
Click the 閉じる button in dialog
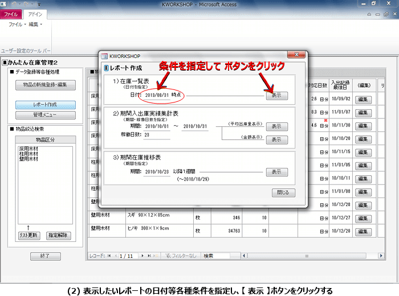tap(283, 192)
